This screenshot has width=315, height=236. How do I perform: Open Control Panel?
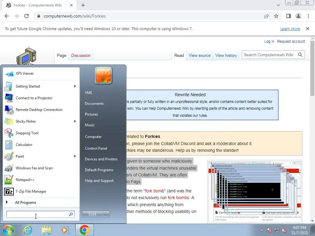coord(96,148)
